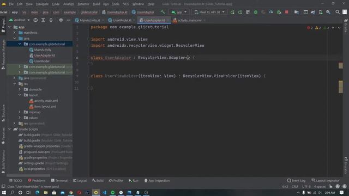Click the Windows Start button
Viewport: 349px width, 196px height.
point(4,192)
